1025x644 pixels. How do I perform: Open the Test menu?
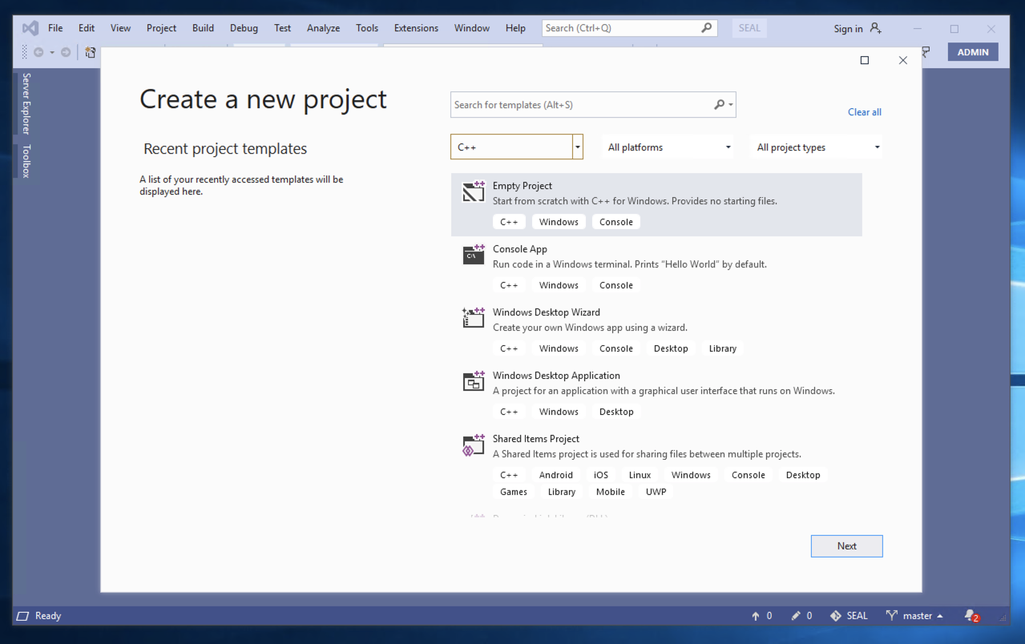[282, 28]
